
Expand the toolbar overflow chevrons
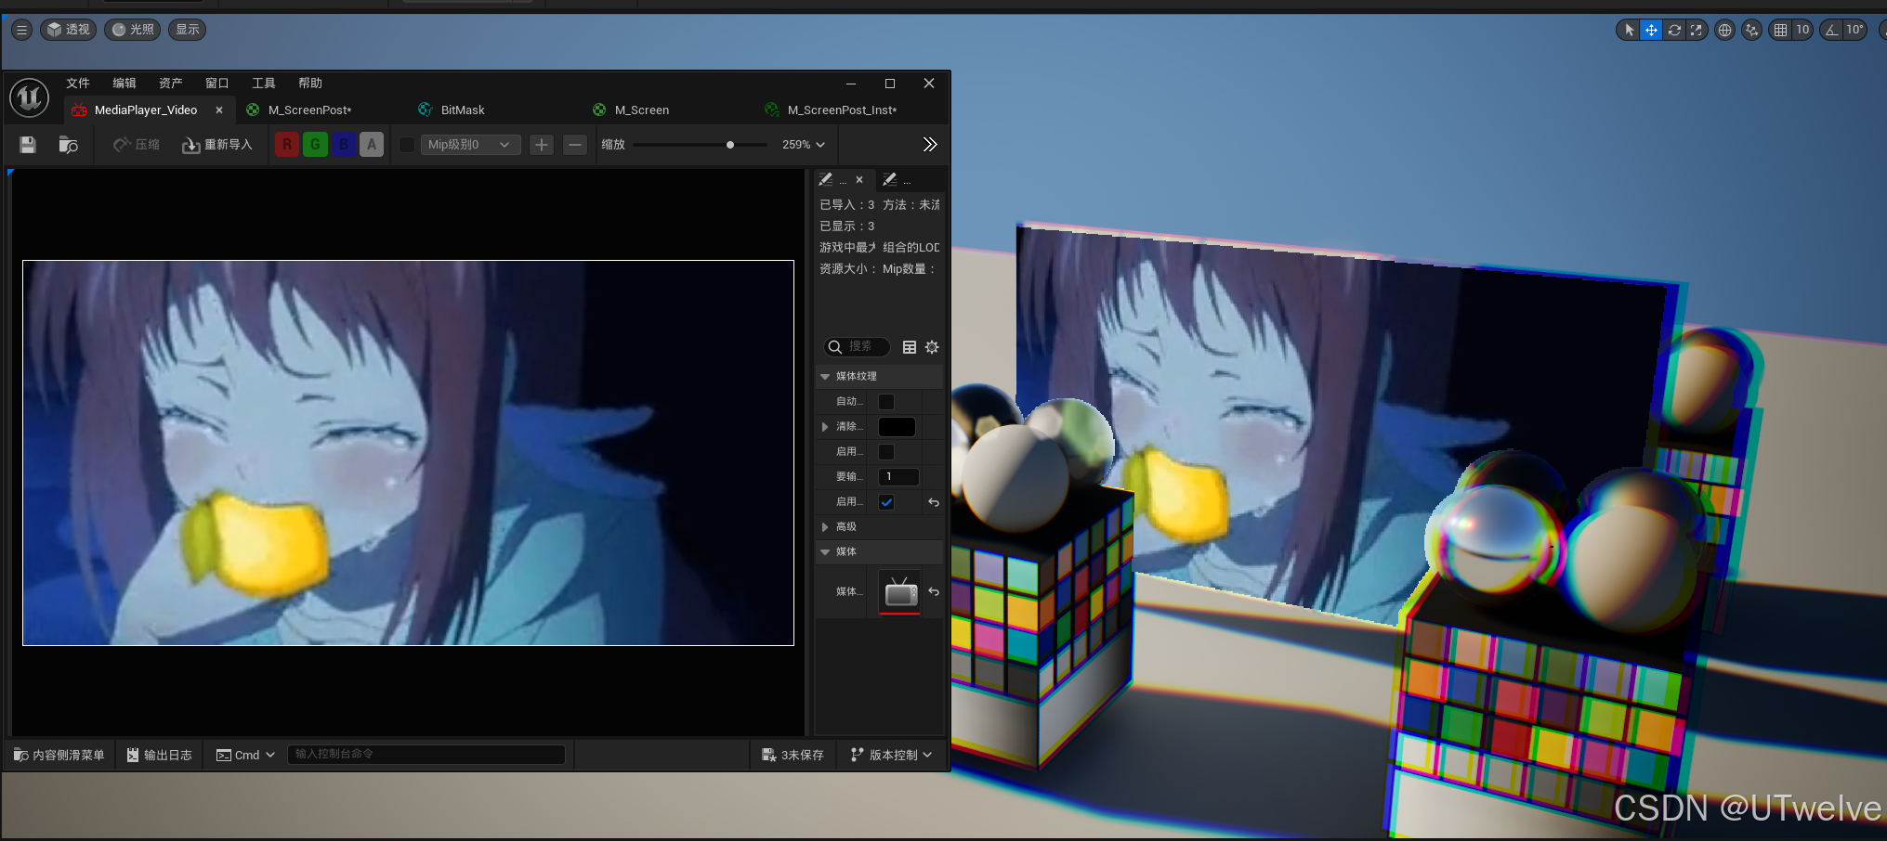click(x=929, y=145)
